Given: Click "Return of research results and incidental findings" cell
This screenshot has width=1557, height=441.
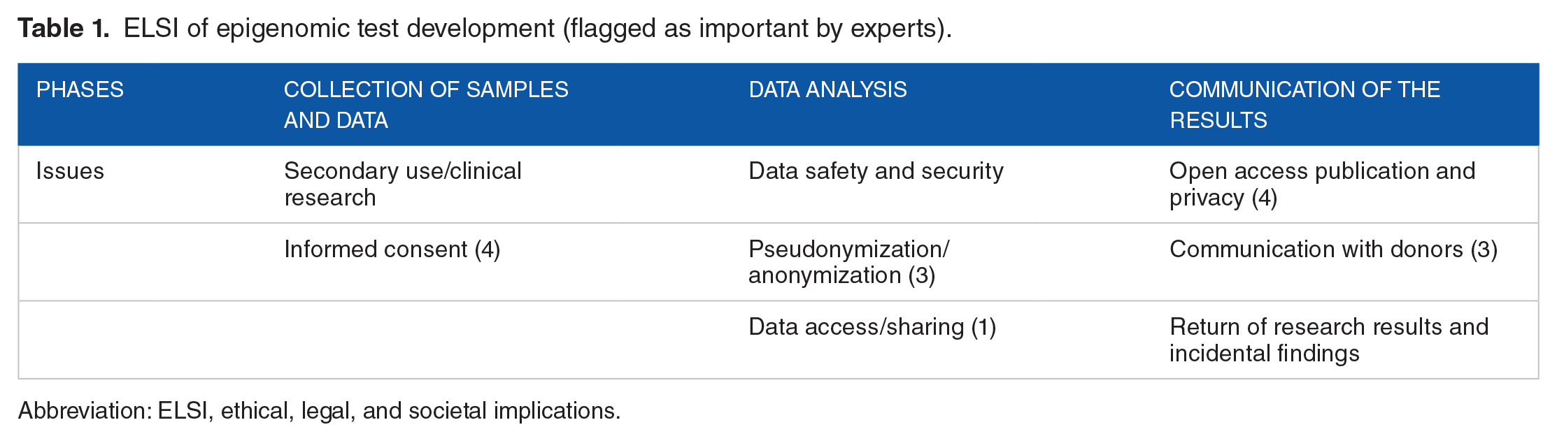Looking at the screenshot, I should [x=1329, y=340].
